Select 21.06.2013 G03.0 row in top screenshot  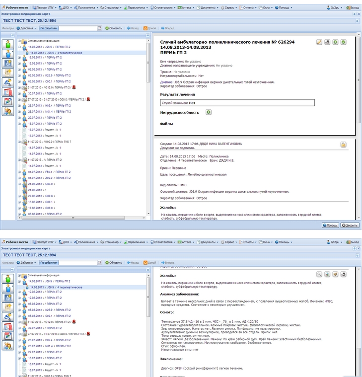click(41, 184)
